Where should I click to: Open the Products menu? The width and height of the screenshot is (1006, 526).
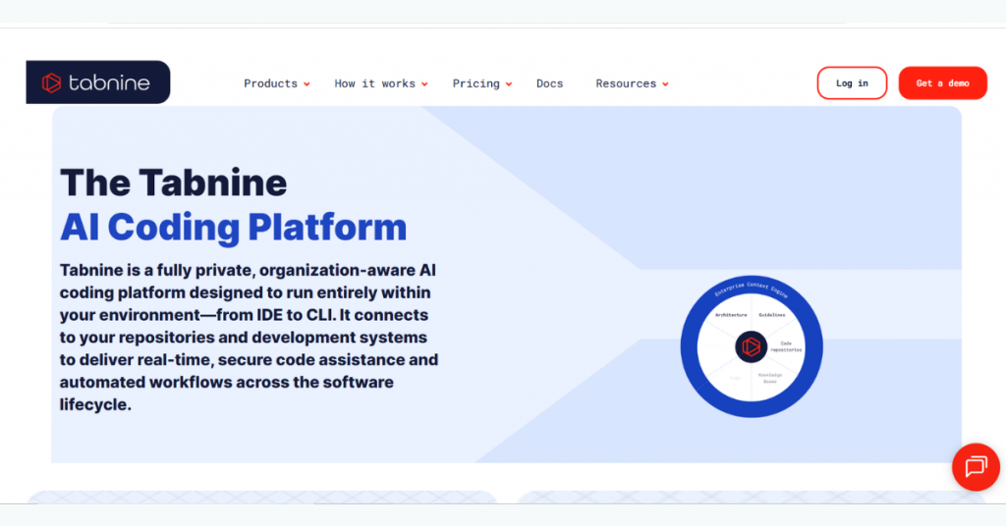271,83
